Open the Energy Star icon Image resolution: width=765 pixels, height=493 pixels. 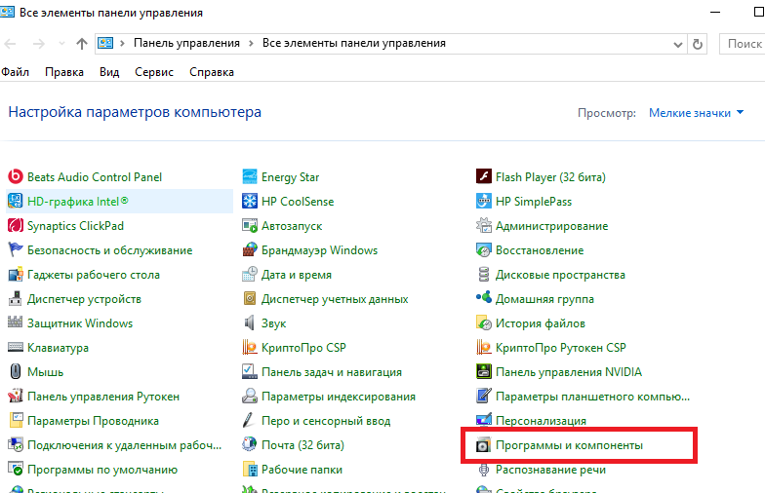click(x=250, y=177)
